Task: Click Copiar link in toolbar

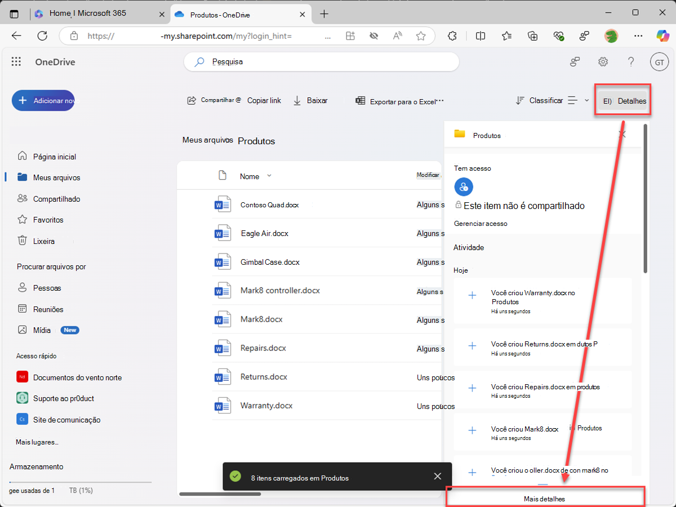Action: (264, 100)
